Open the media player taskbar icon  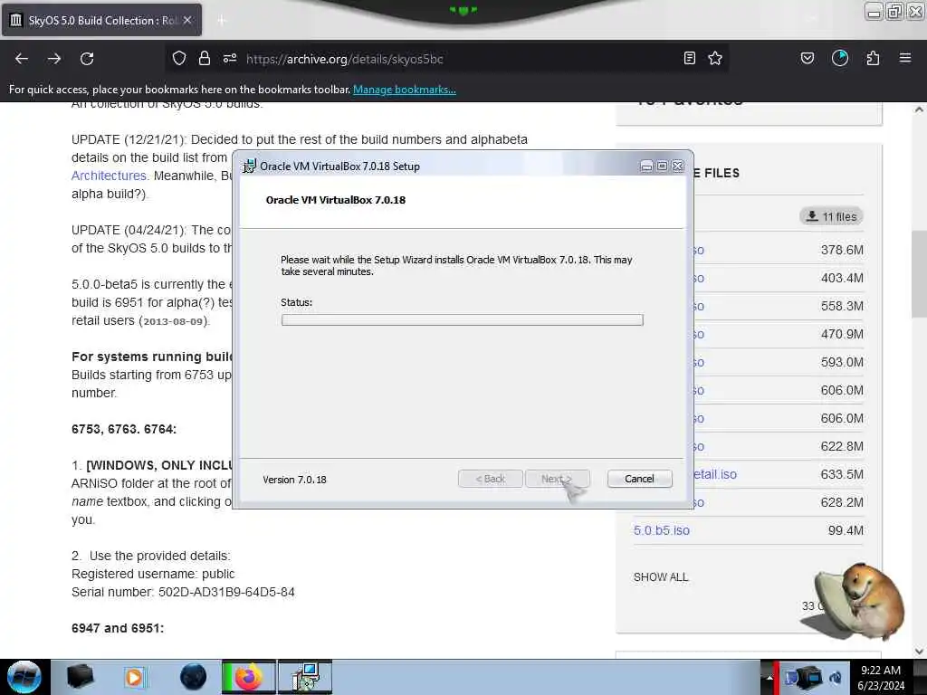pyautogui.click(x=134, y=677)
